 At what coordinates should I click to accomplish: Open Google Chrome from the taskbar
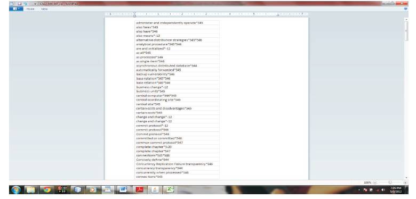click(x=47, y=190)
